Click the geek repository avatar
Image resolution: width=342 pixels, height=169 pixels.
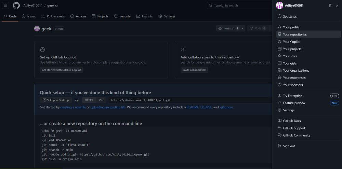[37, 29]
